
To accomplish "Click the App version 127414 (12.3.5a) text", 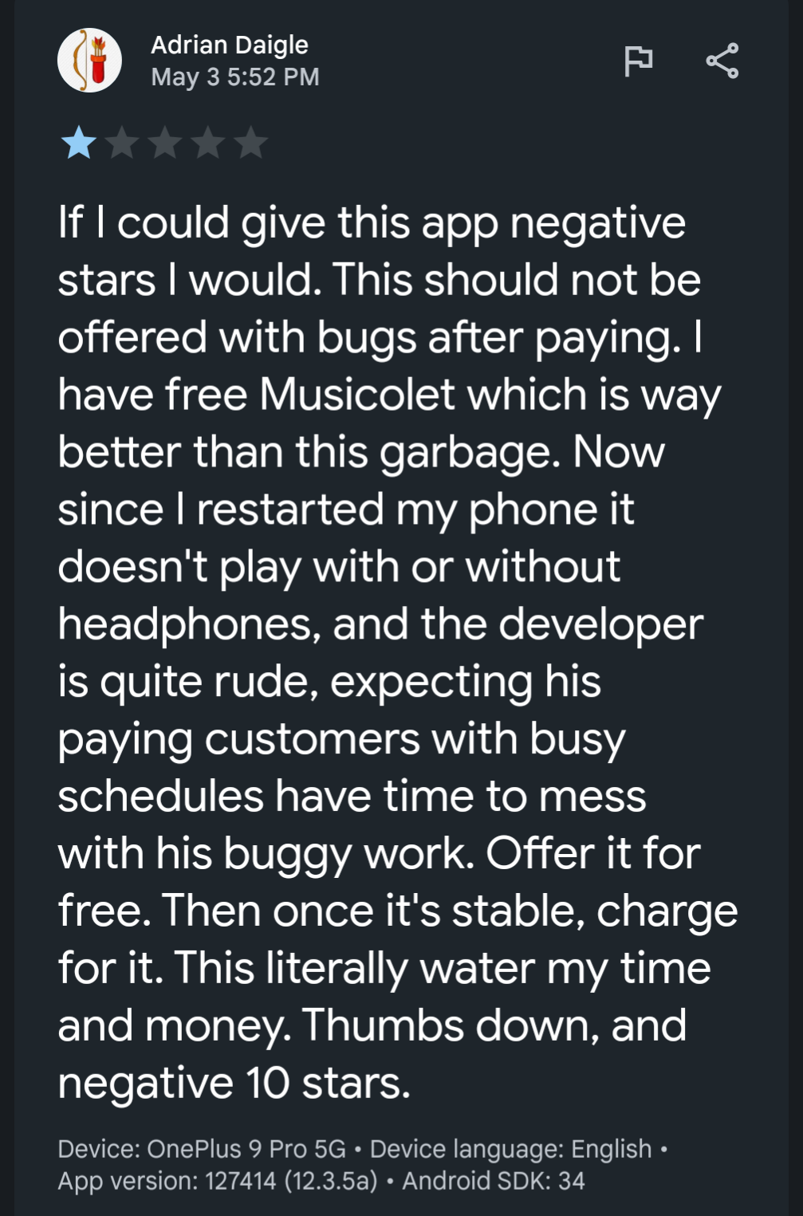I will coord(218,1181).
